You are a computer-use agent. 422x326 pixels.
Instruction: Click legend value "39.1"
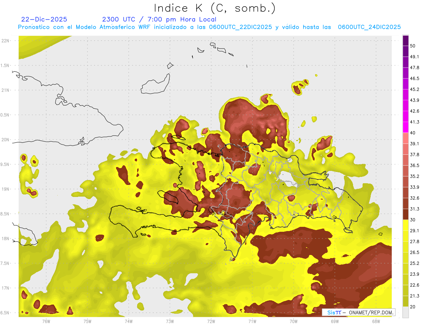[x=415, y=144]
